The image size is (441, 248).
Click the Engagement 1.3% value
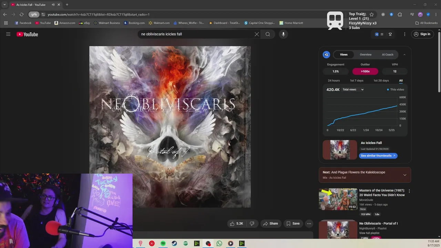click(x=336, y=71)
